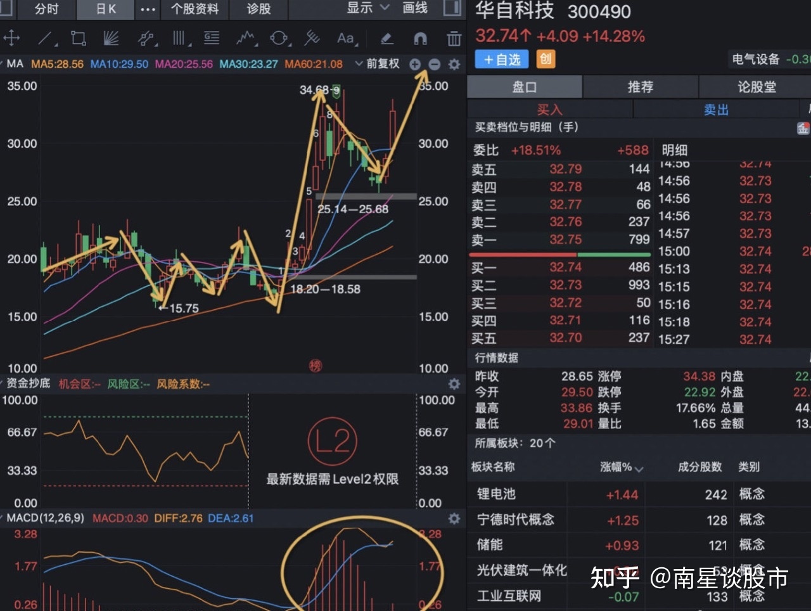Open the cycle circle drawing tool

278,39
